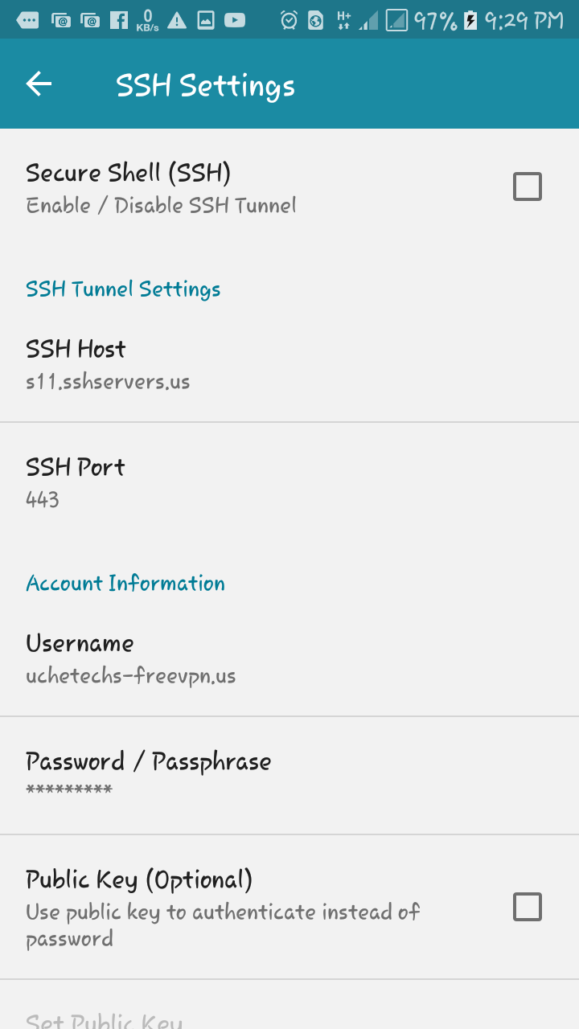Tap the Account Information section header

pos(125,584)
